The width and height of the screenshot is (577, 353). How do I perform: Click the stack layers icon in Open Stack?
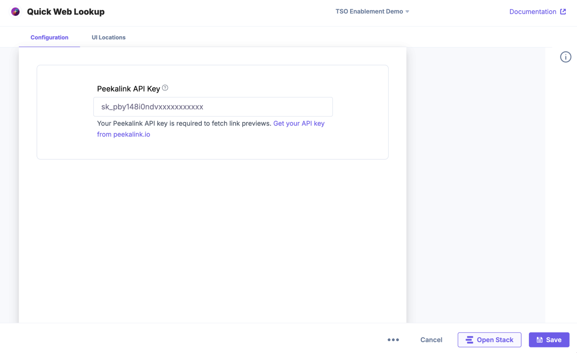(x=470, y=340)
